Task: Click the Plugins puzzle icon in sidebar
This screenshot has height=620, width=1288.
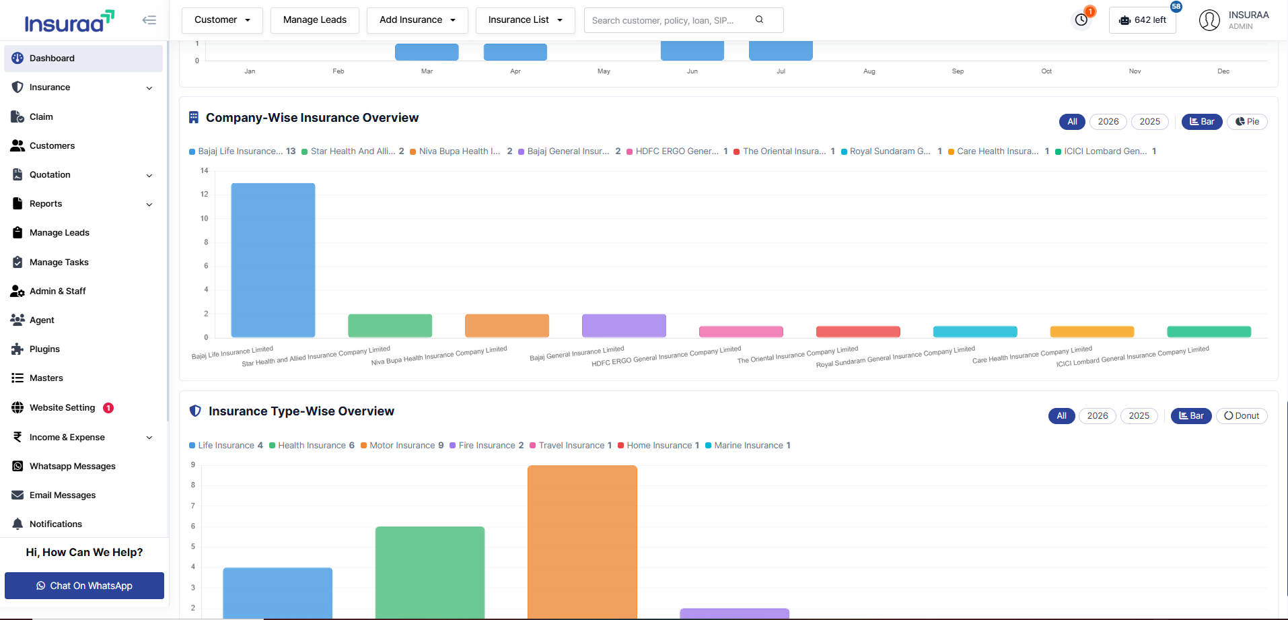Action: (x=17, y=349)
